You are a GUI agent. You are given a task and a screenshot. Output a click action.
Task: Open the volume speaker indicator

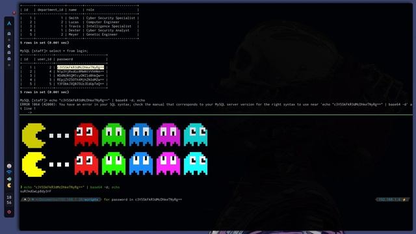[9, 179]
